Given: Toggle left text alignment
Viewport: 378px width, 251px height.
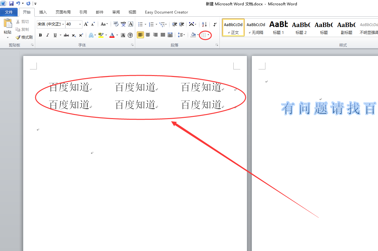Looking at the screenshot, I should [x=140, y=35].
